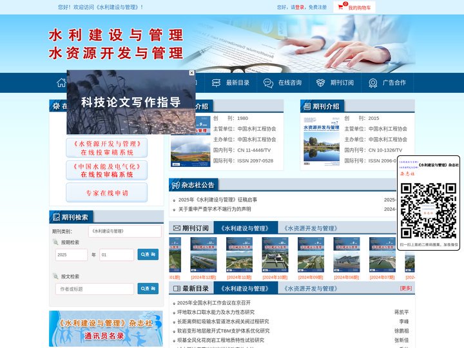Open the home icon in navigation bar

[61, 82]
